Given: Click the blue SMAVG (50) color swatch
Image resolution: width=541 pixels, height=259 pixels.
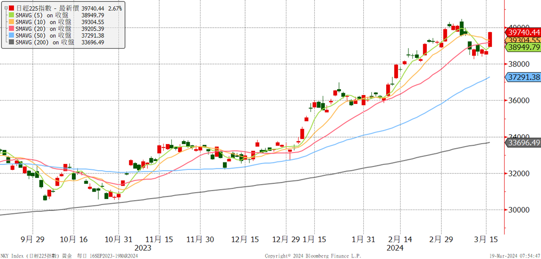Looking at the screenshot, I should point(12,35).
